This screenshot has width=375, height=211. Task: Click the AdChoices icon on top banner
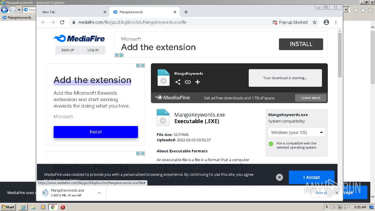(x=122, y=55)
